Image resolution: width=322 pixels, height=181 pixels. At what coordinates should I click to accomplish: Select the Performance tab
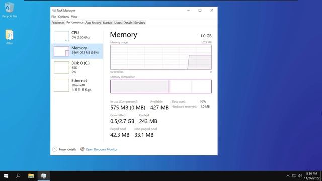point(75,22)
